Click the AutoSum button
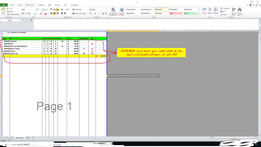Image resolution: width=261 pixels, height=147 pixels. (x=225, y=8)
